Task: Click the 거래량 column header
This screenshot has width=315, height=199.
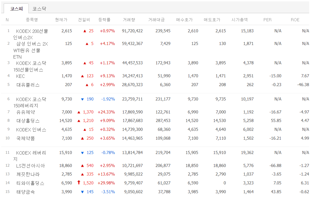Action: click(x=129, y=20)
